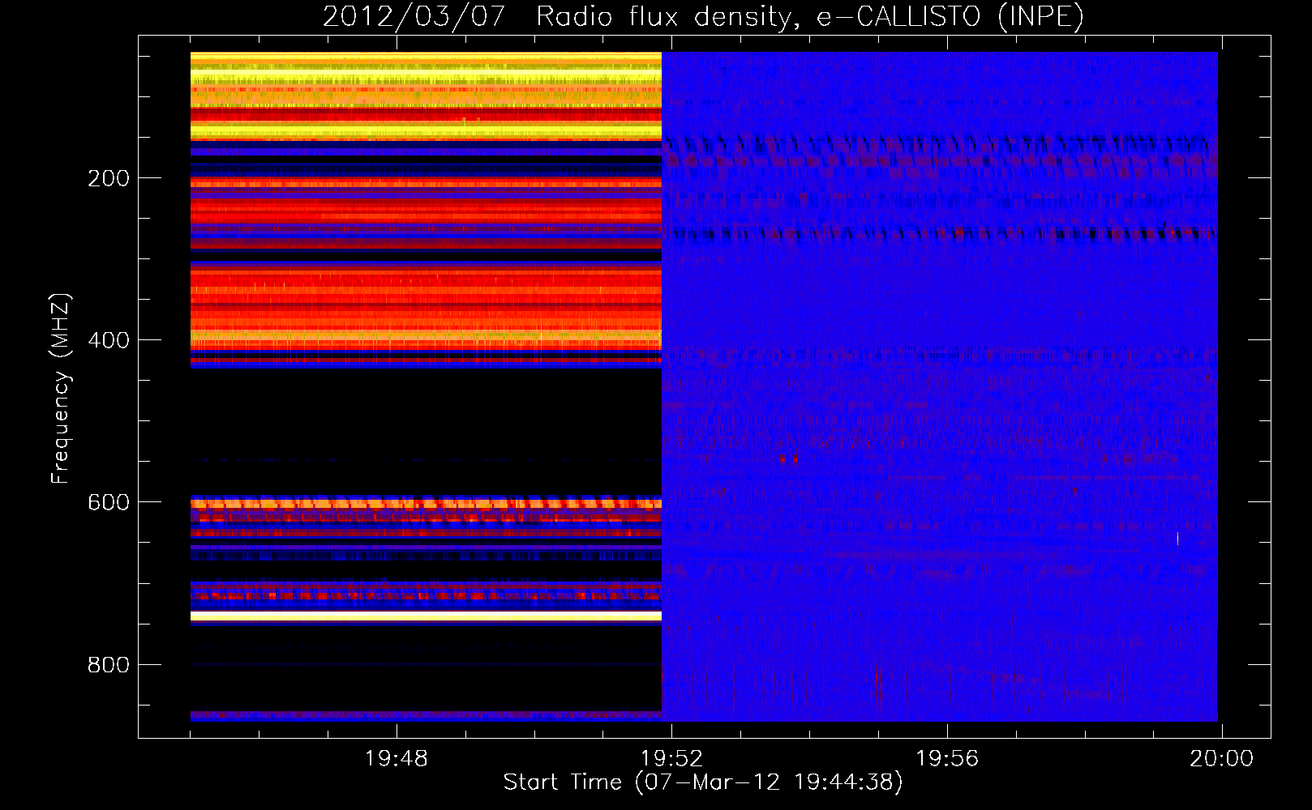Click the 'Frequency (MHZ)' axis label

point(60,389)
